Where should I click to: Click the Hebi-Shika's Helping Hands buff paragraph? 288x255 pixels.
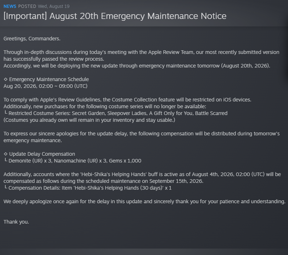(x=142, y=178)
